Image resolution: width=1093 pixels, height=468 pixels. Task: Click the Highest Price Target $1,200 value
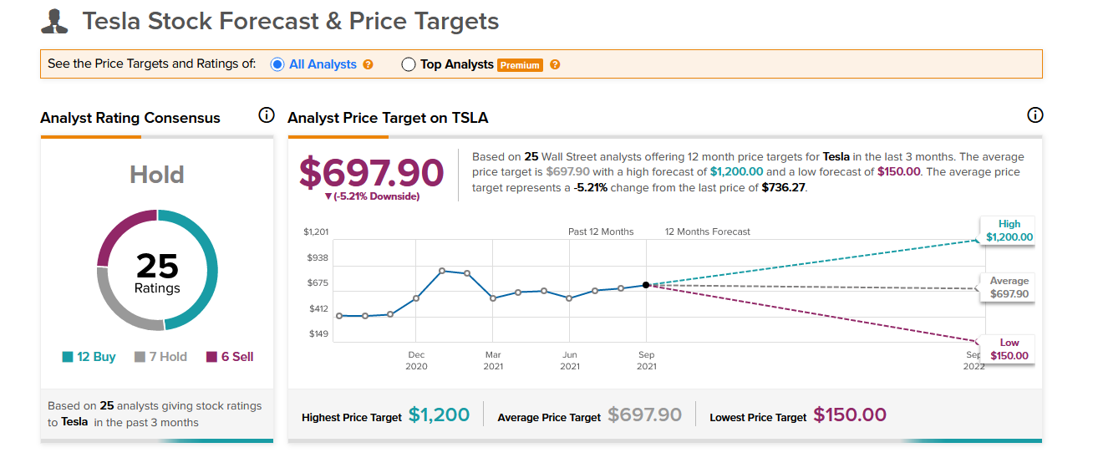439,415
